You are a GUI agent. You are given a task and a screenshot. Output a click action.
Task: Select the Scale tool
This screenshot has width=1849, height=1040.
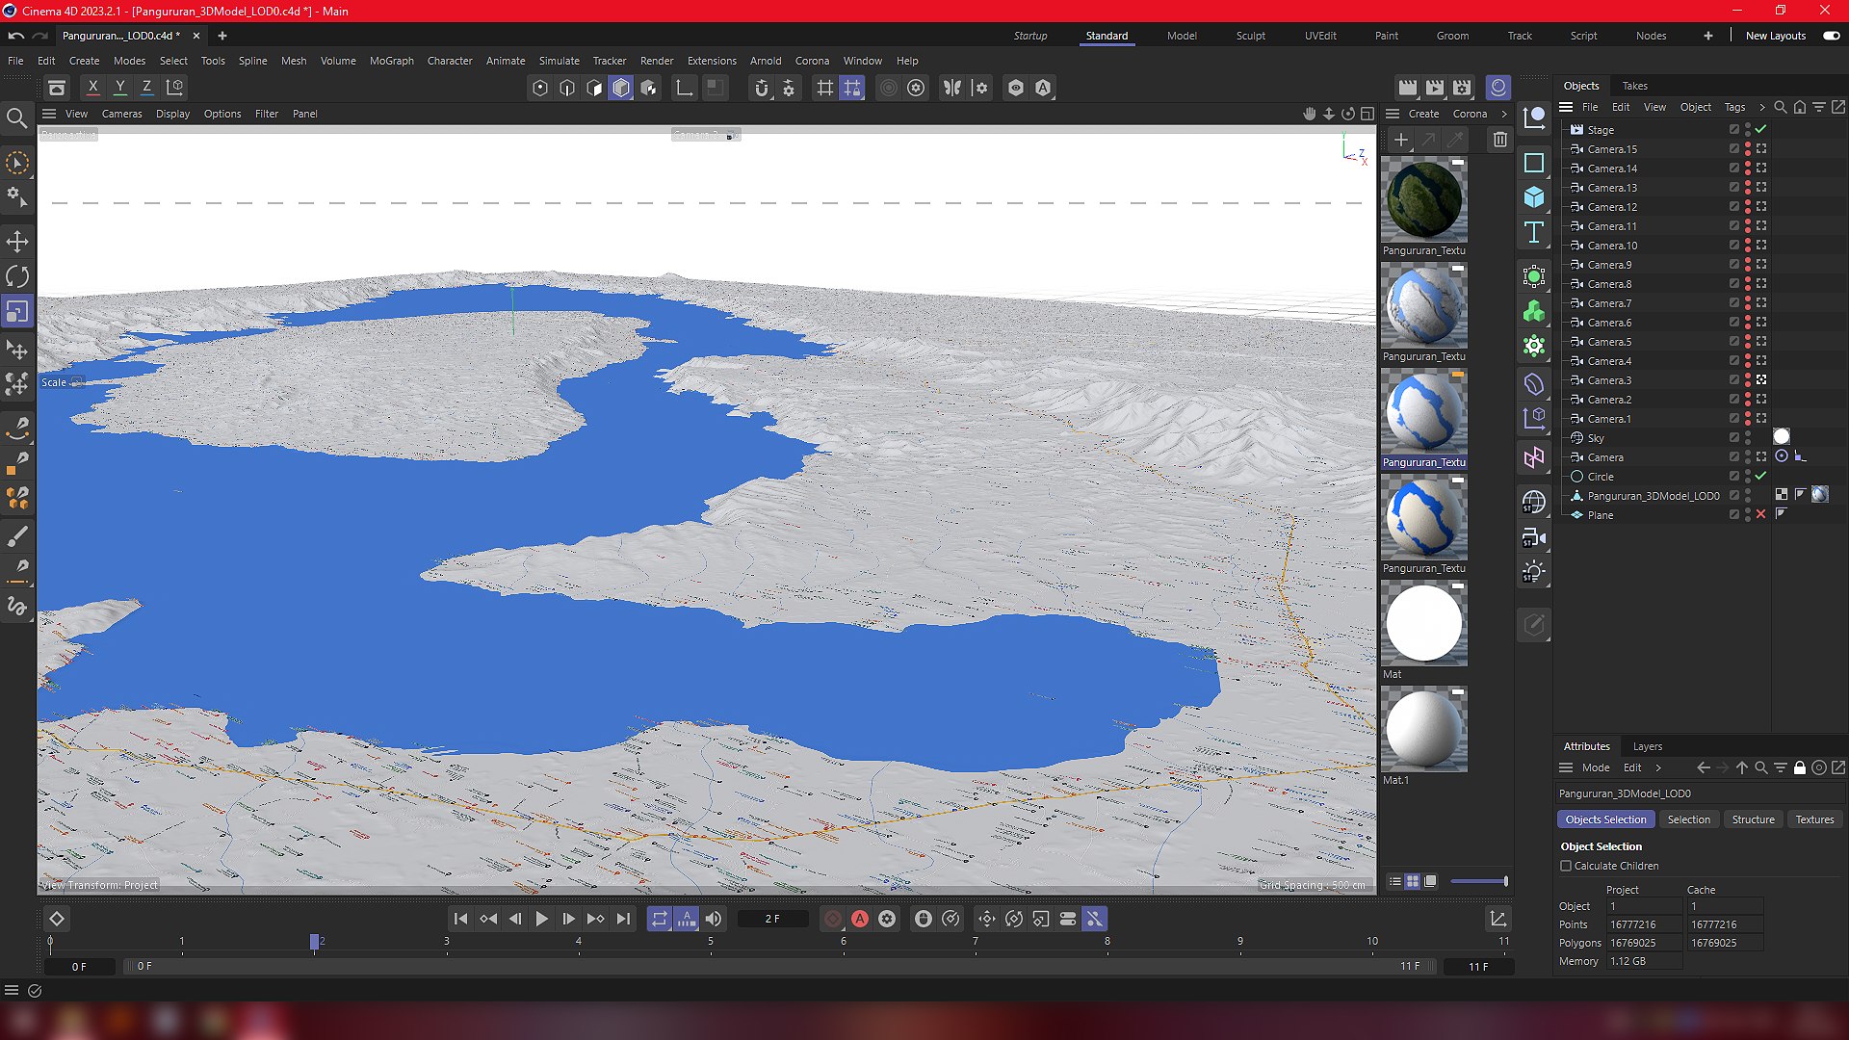click(17, 312)
